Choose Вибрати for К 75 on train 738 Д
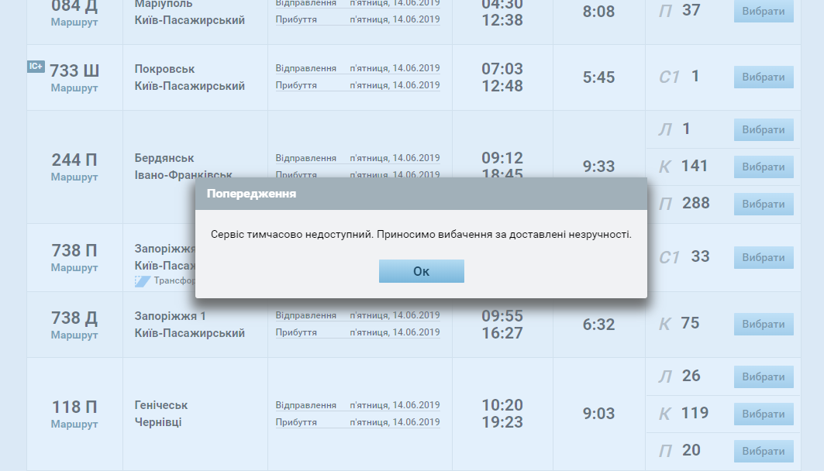The width and height of the screenshot is (824, 471). point(764,325)
